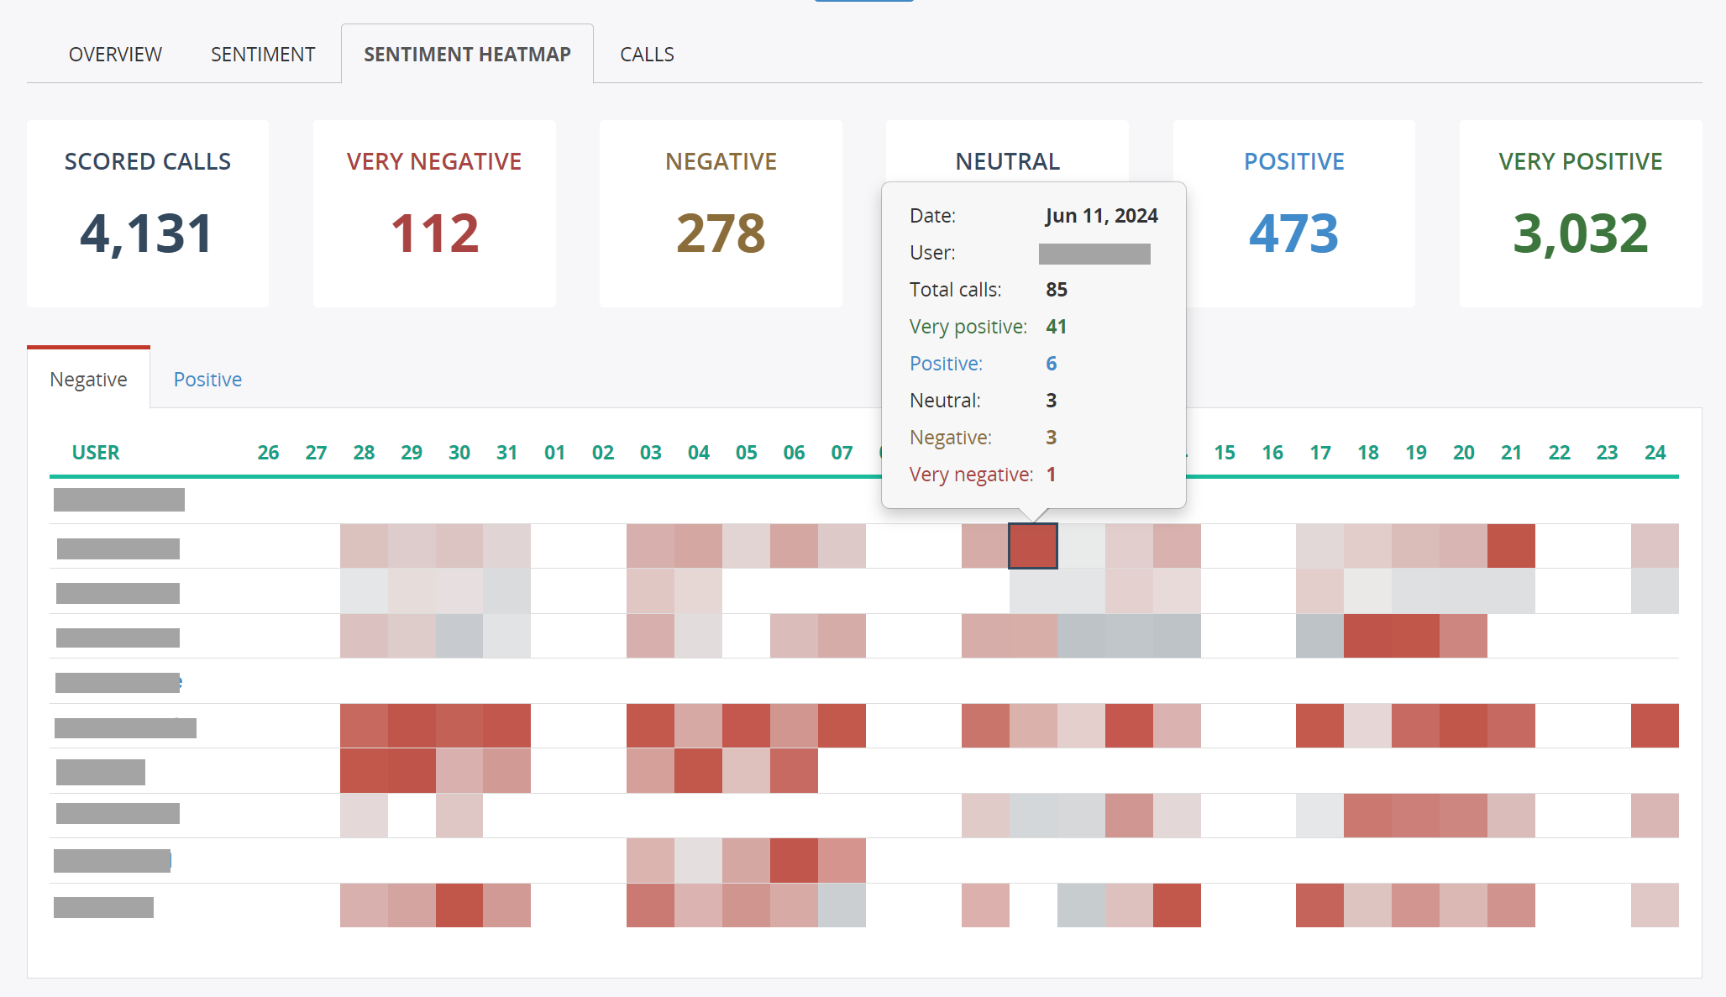Screen dimensions: 1726x997
Task: Click the Total calls value 85 in tooltip
Action: tap(1057, 290)
